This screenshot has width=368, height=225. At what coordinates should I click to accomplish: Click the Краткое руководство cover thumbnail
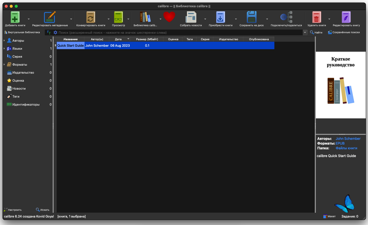tap(341, 85)
